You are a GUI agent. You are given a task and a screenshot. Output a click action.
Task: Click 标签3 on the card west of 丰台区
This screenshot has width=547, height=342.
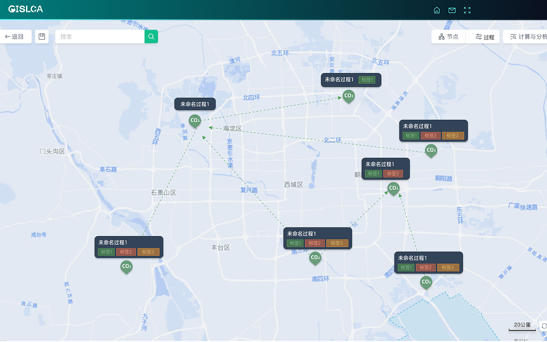148,252
